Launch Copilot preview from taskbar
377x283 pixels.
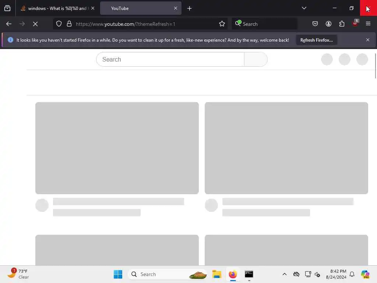(365, 274)
